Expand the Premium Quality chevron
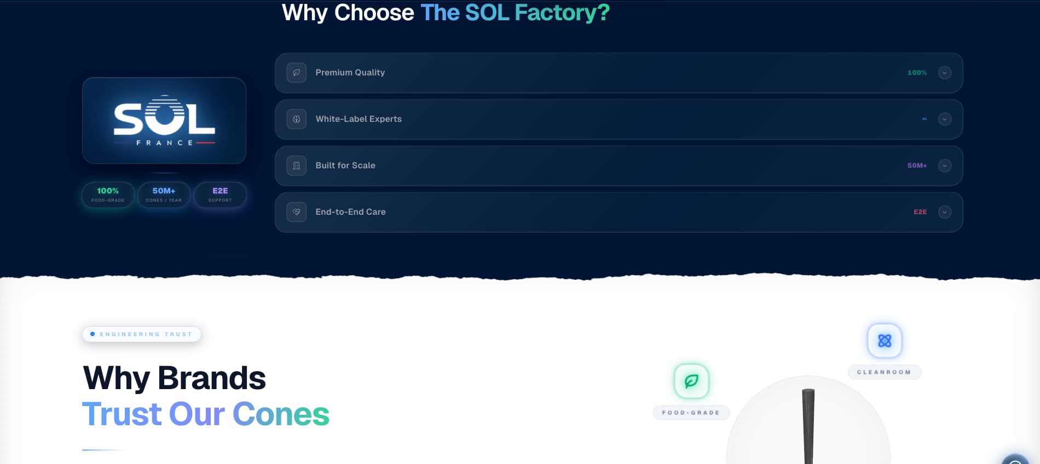This screenshot has width=1040, height=464. (x=945, y=73)
